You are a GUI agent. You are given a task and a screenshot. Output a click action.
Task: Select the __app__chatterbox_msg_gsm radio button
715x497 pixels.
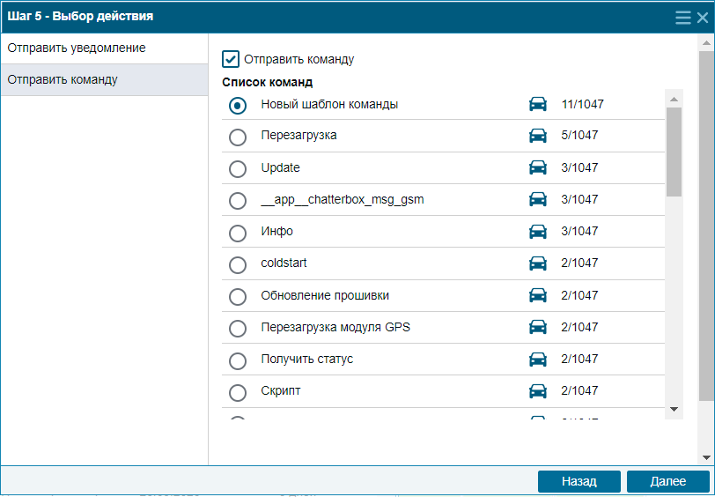click(238, 201)
